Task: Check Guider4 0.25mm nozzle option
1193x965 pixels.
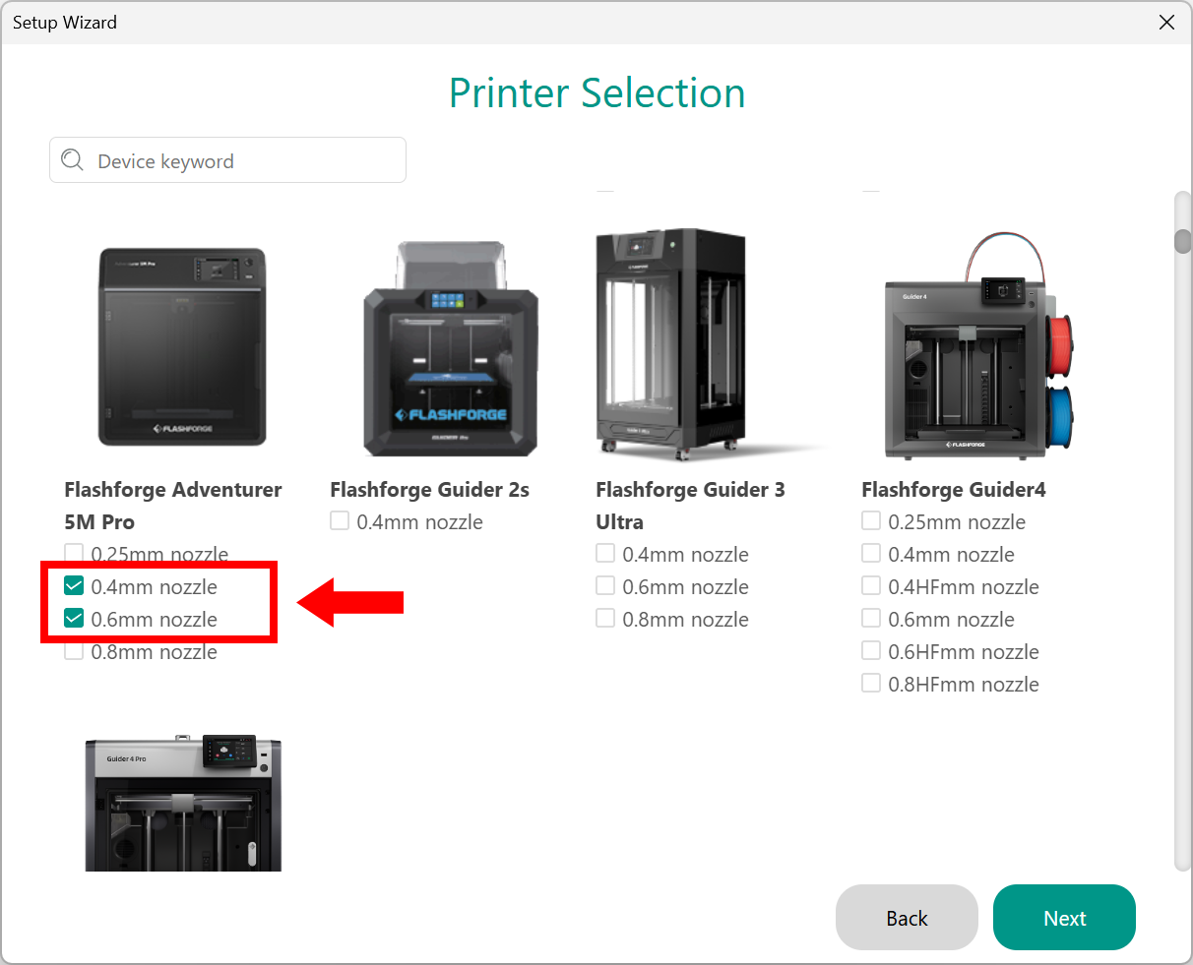Action: pyautogui.click(x=871, y=521)
